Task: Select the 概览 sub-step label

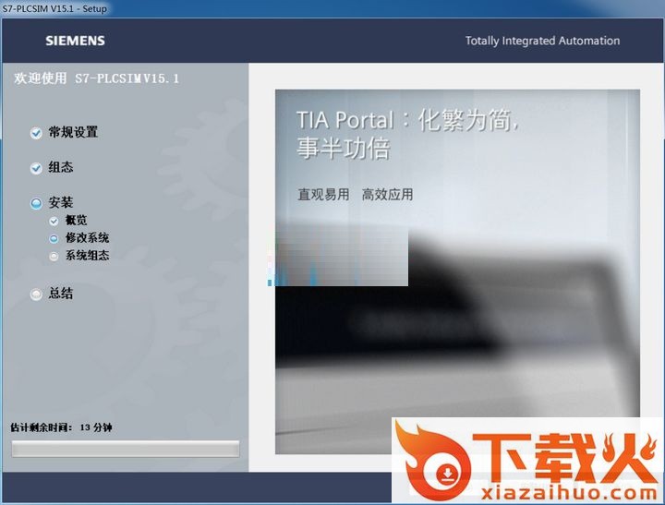Action: coord(76,220)
